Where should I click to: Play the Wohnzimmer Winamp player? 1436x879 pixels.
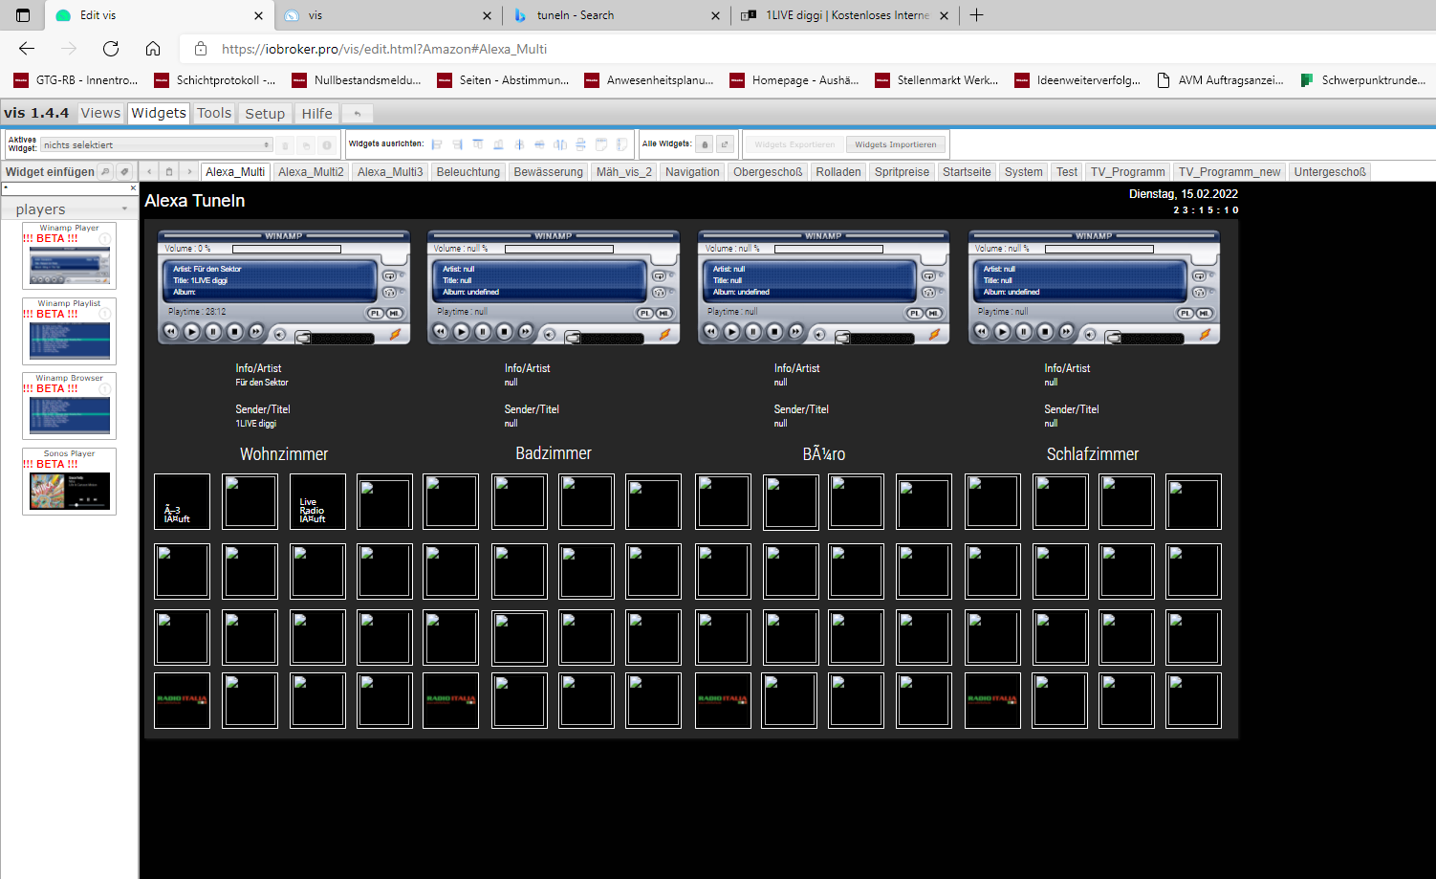191,332
